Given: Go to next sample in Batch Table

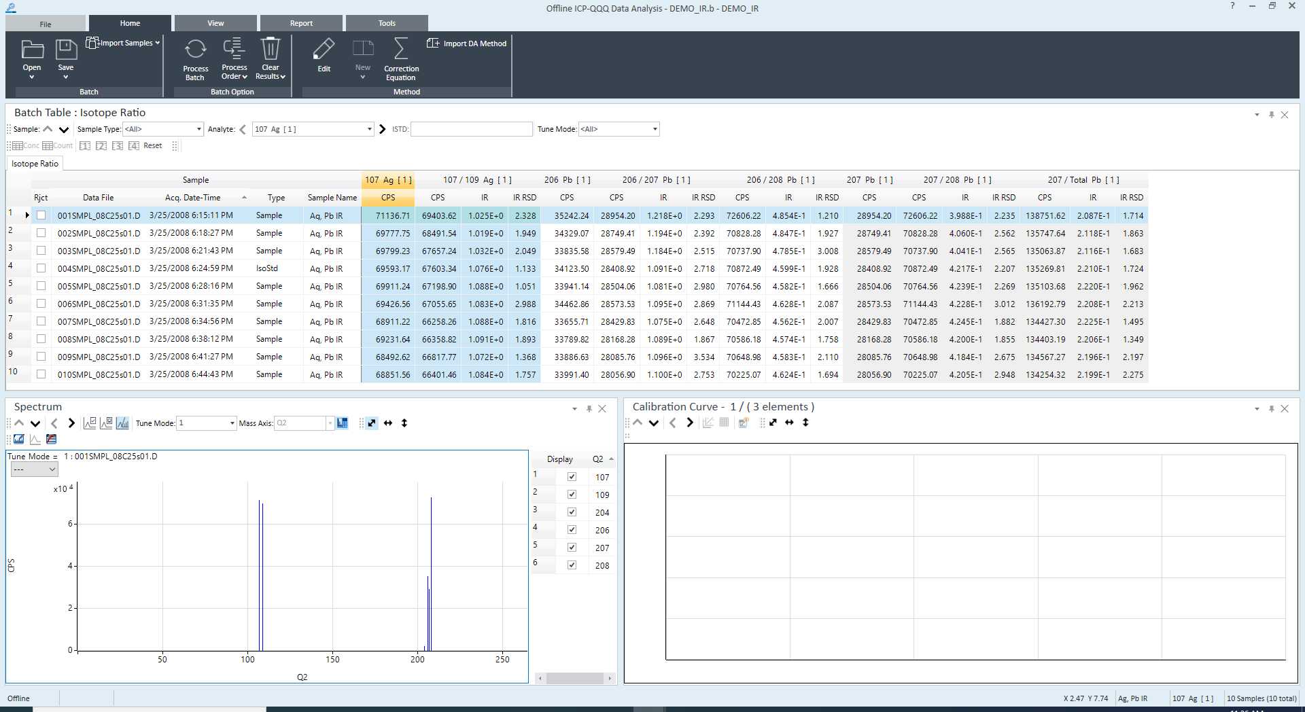Looking at the screenshot, I should coord(64,129).
